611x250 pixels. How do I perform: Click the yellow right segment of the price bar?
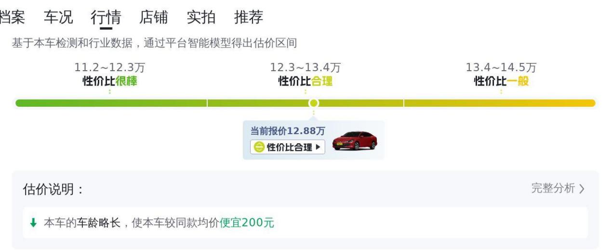coord(499,103)
